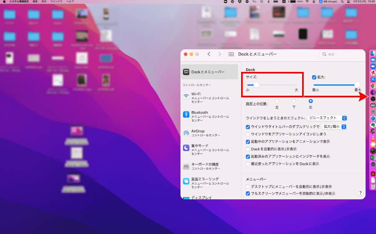Select 画面ミラーリング in the sidebar
This screenshot has height=234, width=376.
(210, 183)
